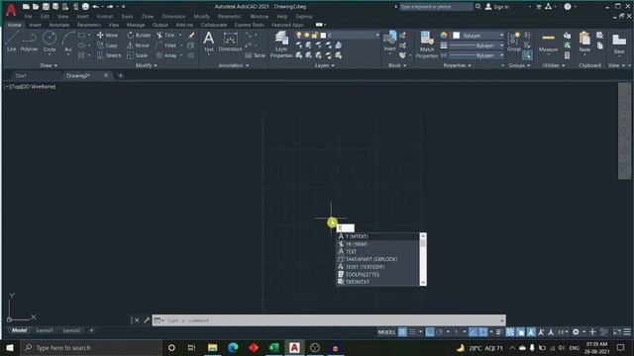
Task: Expand the Draw panel
Action: click(x=49, y=65)
